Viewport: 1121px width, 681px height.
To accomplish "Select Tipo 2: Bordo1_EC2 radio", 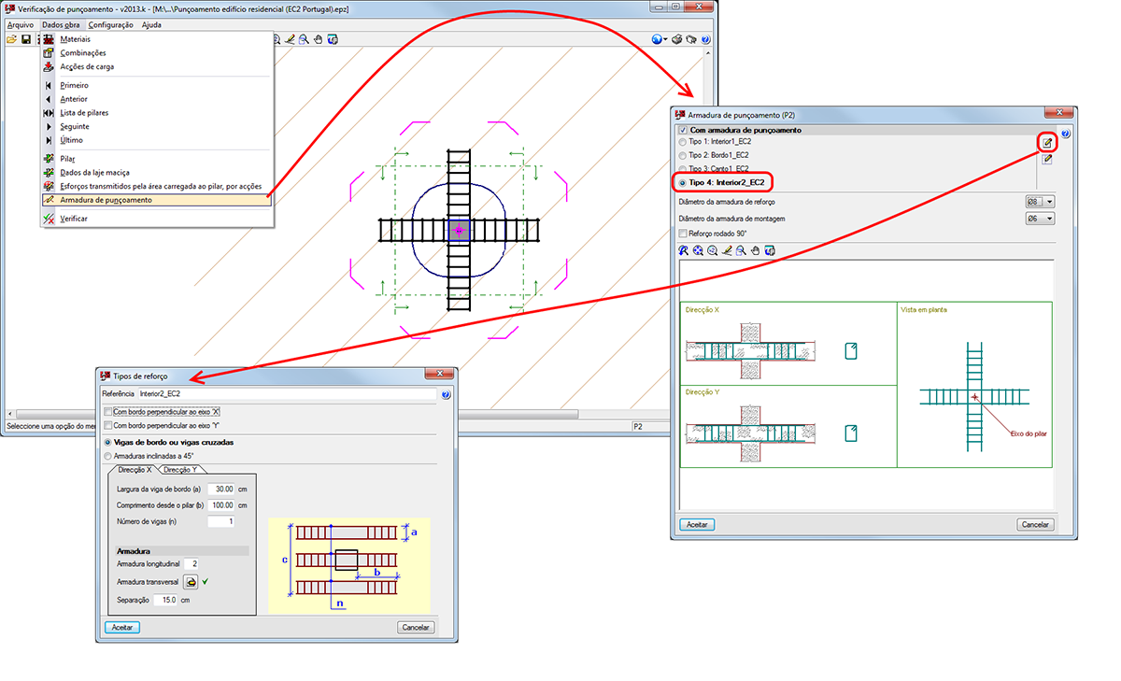I will coord(682,155).
